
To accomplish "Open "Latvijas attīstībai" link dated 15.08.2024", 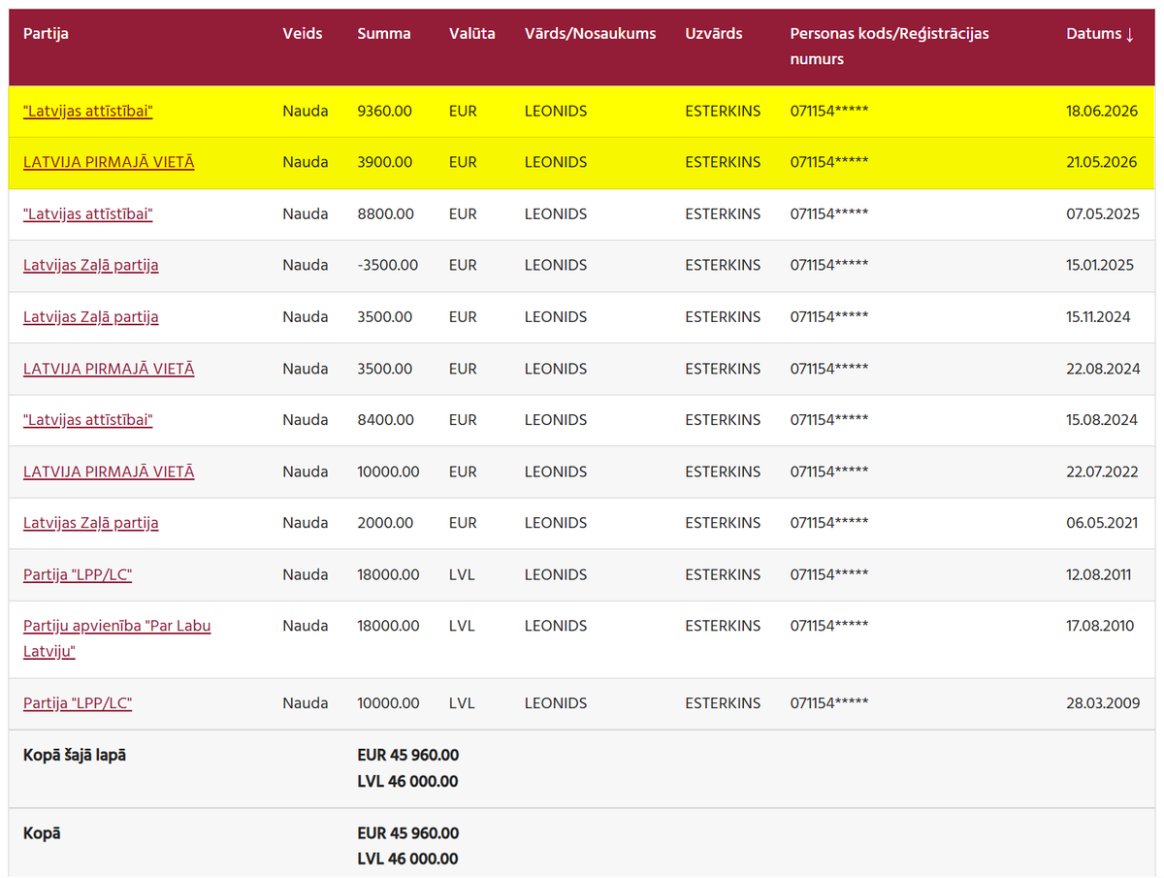I will point(88,420).
